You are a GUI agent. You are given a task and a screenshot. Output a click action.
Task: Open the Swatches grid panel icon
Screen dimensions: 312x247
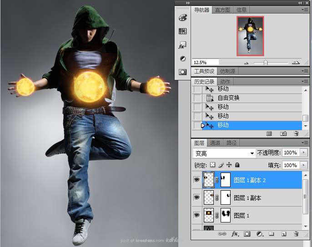(x=182, y=31)
